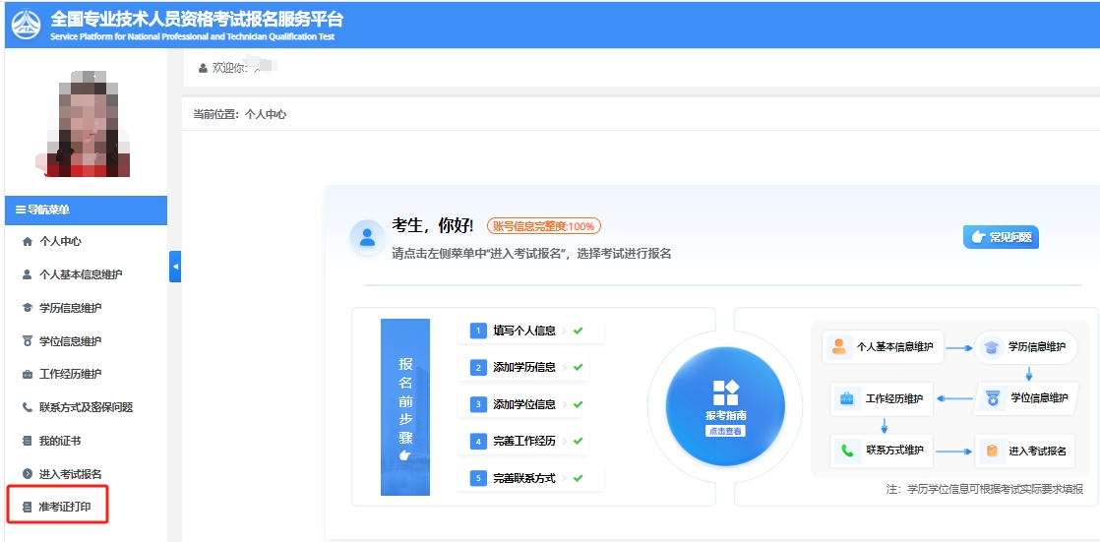Viewport: 1100px width, 542px height.
Task: Click the 常见问题 button
Action: coord(1001,237)
